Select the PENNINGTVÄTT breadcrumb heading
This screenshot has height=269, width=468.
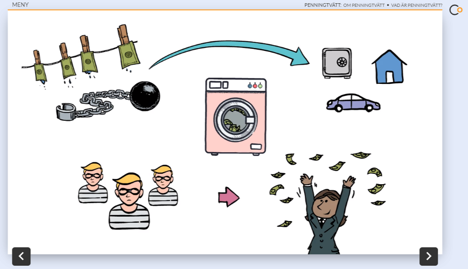[323, 5]
